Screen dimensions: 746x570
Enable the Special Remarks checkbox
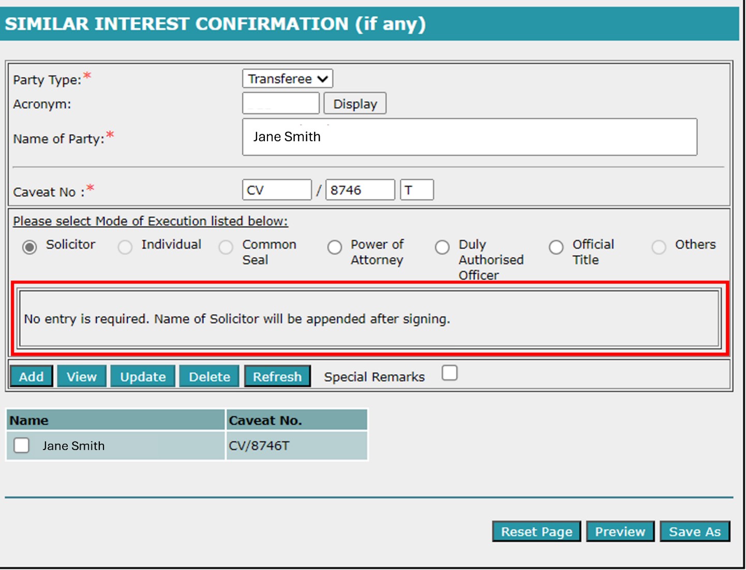pyautogui.click(x=450, y=373)
